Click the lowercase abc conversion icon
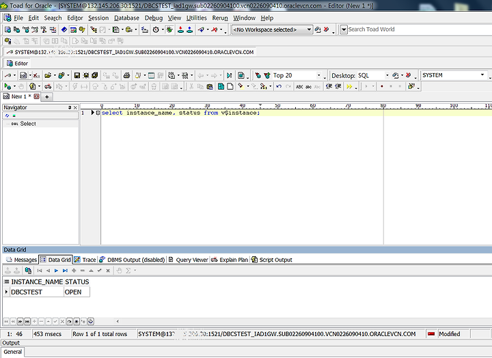 [309, 87]
